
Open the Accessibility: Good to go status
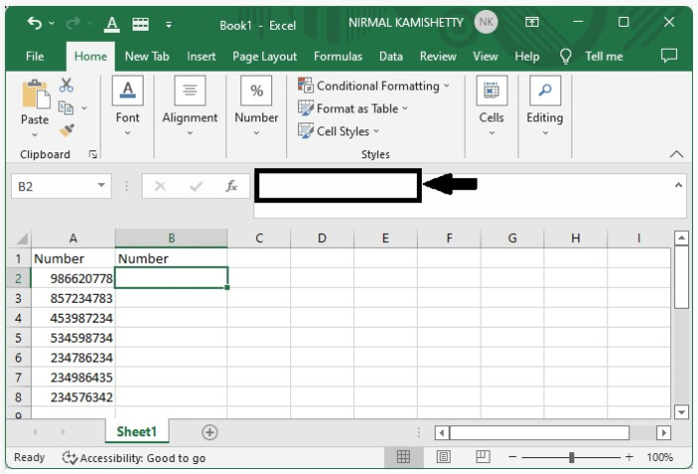point(134,458)
